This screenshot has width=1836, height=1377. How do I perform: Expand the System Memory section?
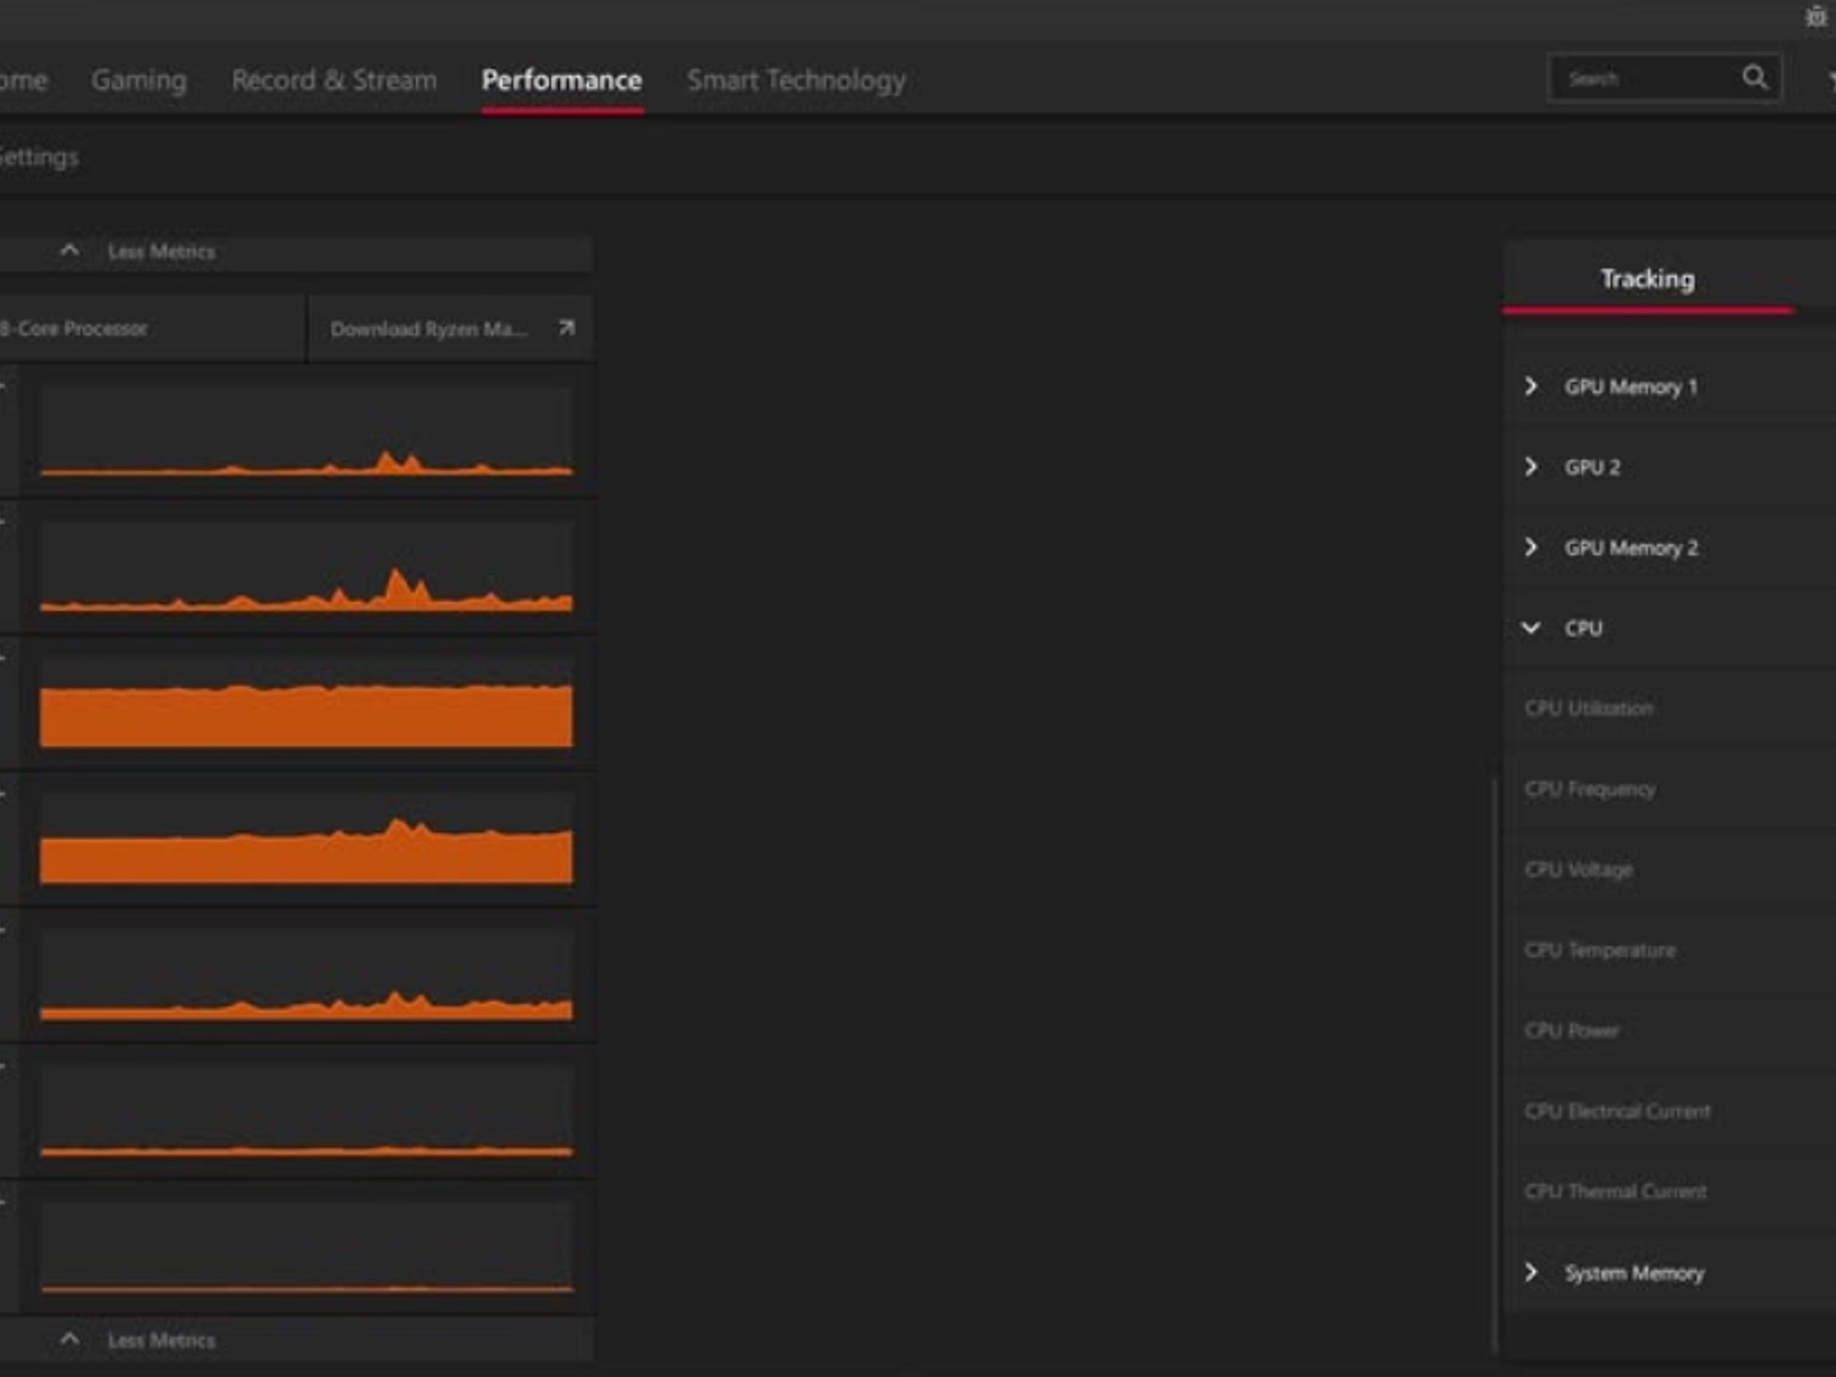(x=1531, y=1272)
